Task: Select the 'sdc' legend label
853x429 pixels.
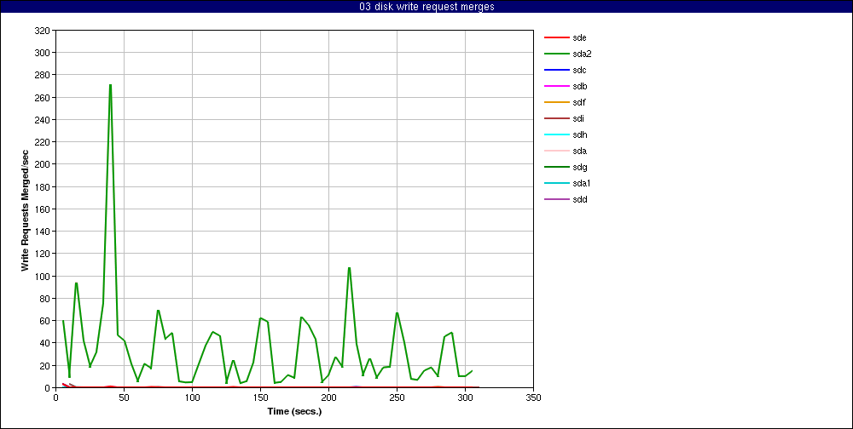Action: [x=579, y=70]
